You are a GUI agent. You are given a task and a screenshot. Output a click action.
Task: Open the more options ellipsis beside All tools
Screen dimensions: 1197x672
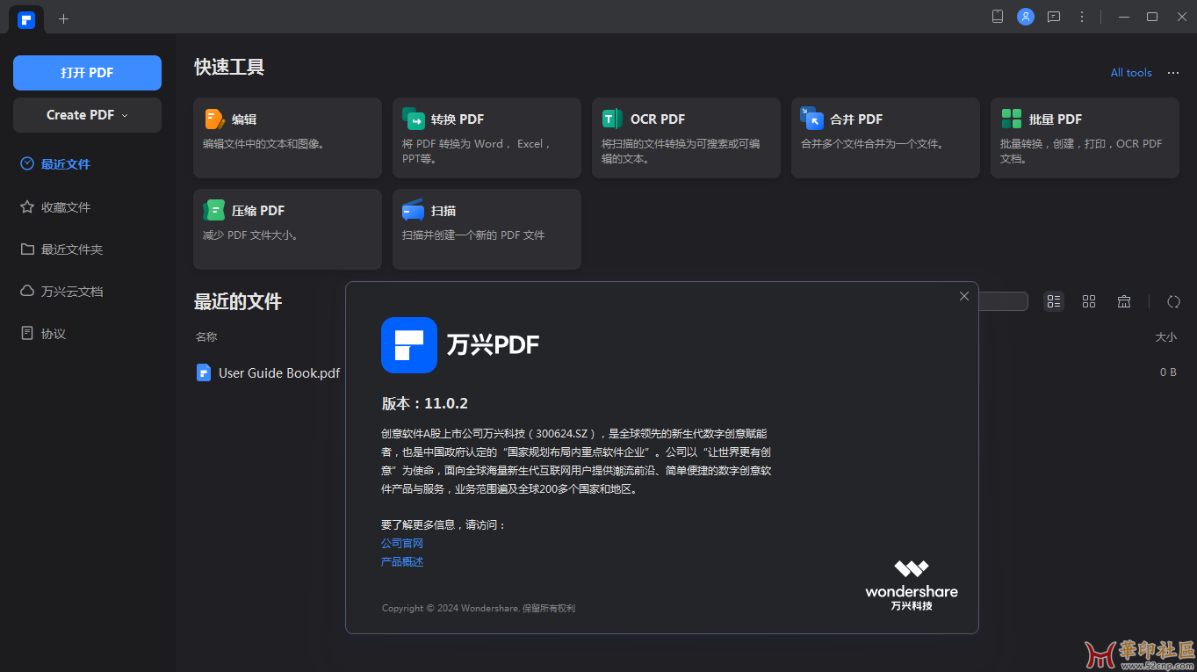pos(1173,73)
